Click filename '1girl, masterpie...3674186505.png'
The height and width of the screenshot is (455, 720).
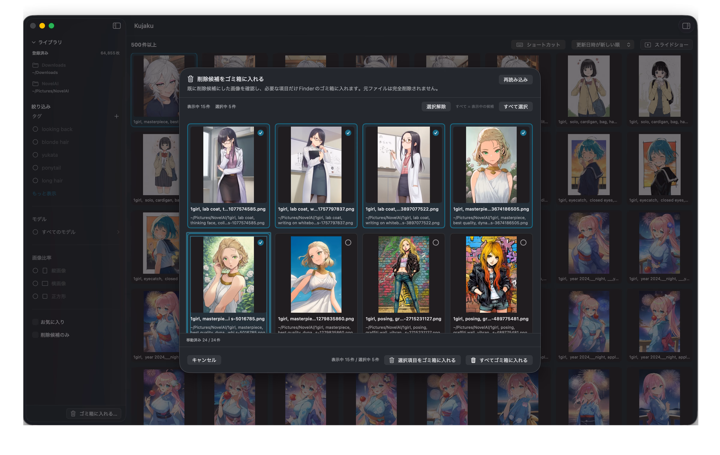(491, 209)
